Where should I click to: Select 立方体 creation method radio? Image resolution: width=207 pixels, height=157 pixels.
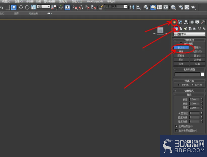179,85
